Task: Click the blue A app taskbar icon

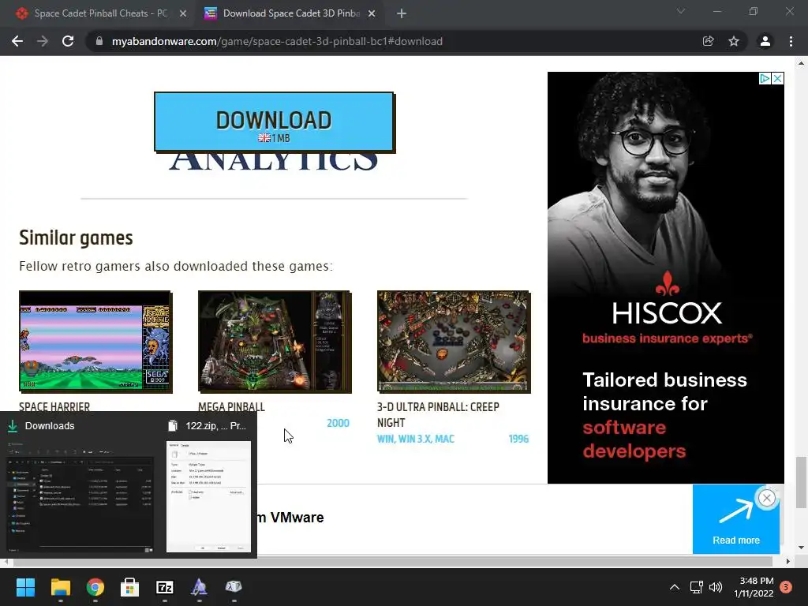Action: pos(199,587)
